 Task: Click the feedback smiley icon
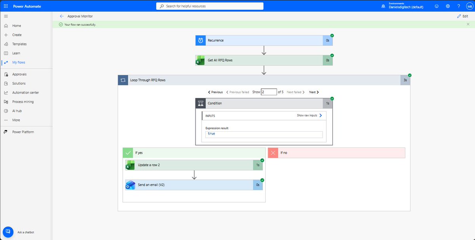click(x=437, y=6)
